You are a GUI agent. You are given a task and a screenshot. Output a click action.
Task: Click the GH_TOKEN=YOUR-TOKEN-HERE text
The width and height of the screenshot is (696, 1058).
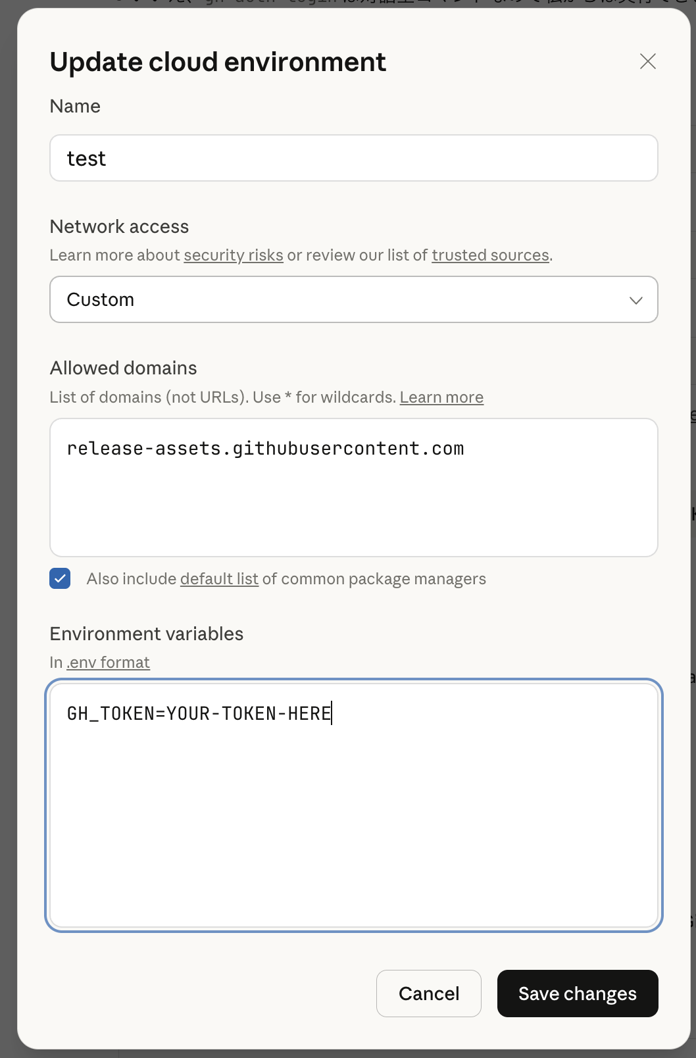[199, 714]
